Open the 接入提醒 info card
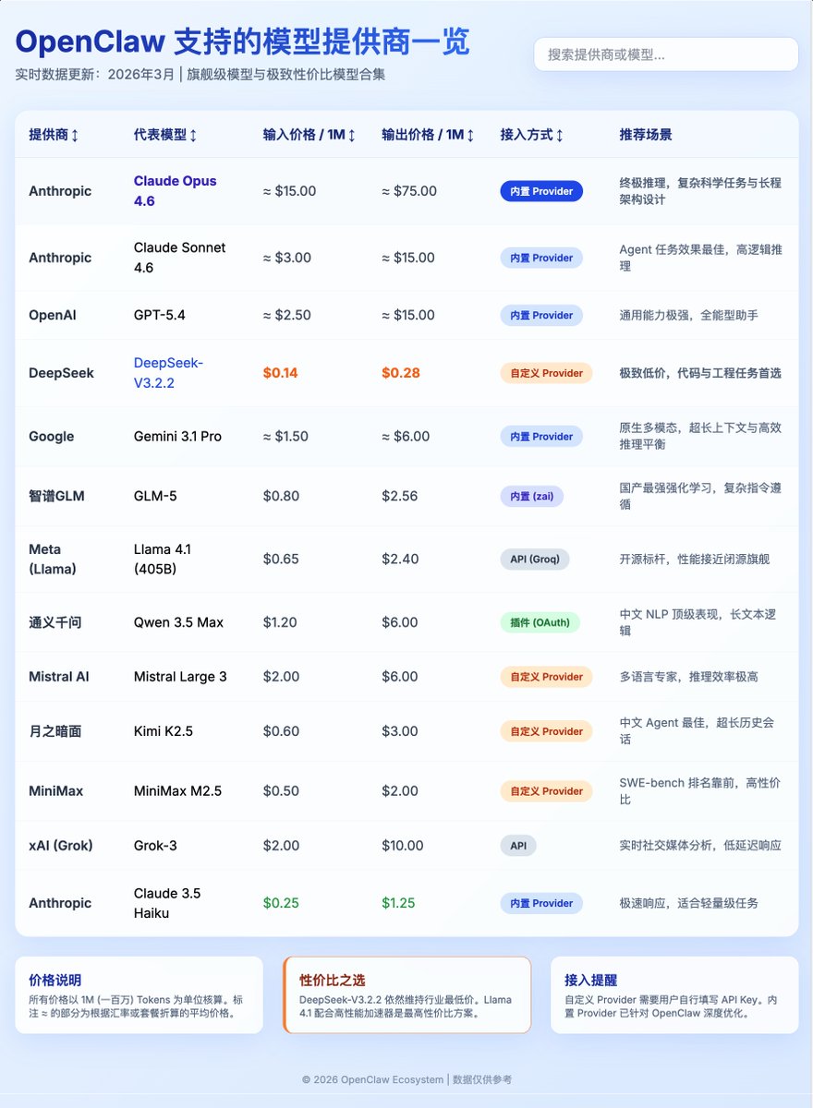 [674, 995]
